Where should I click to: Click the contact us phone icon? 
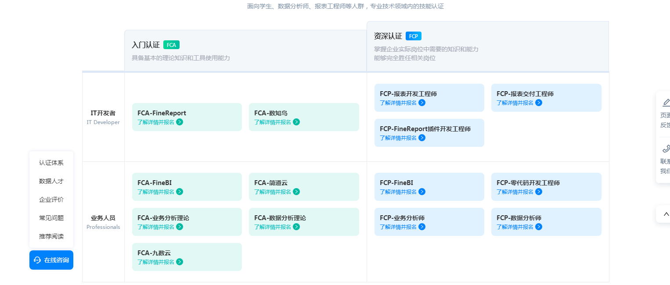point(666,148)
